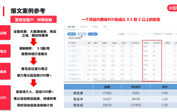Screen dimensions: 177x112
Task: Click the 需要持续打造爆文 text
Action: click(x=34, y=54)
